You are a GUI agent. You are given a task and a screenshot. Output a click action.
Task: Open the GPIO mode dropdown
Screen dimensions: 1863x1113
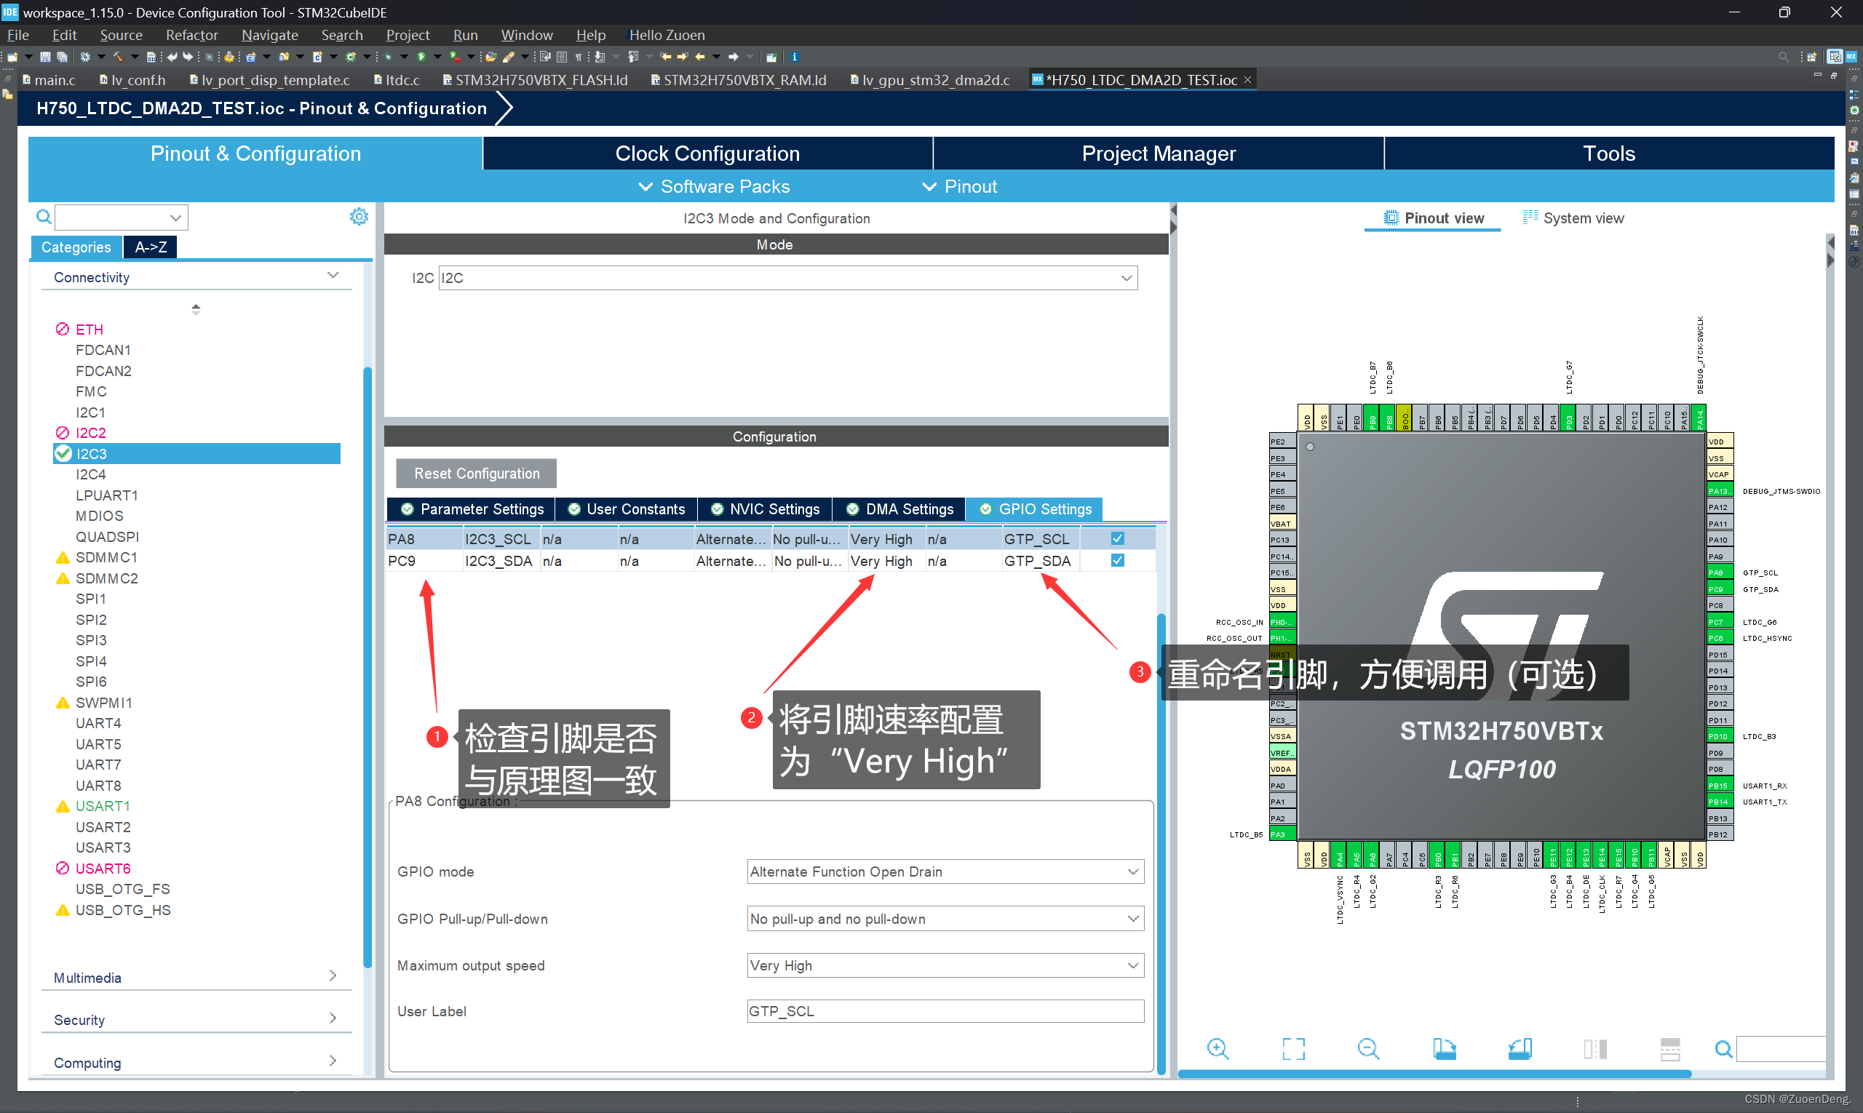click(x=945, y=871)
